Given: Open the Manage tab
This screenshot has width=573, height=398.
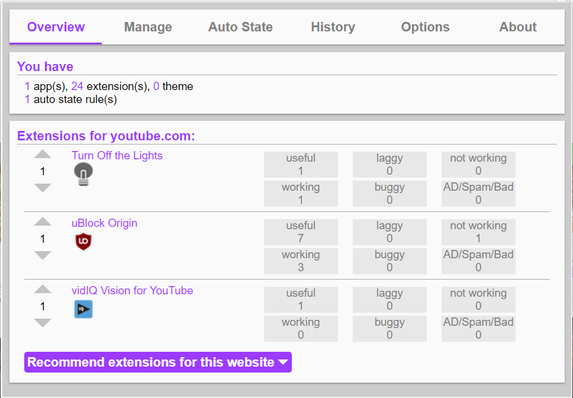Looking at the screenshot, I should [148, 27].
